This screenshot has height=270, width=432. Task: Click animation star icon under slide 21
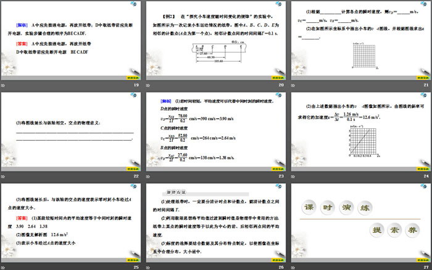(293, 85)
